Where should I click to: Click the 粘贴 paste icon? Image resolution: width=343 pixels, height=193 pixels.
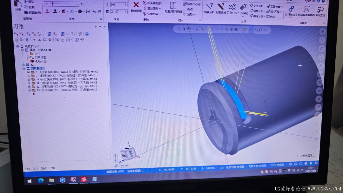click(x=18, y=4)
